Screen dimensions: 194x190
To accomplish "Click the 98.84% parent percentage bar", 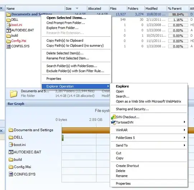I will [x=178, y=15].
